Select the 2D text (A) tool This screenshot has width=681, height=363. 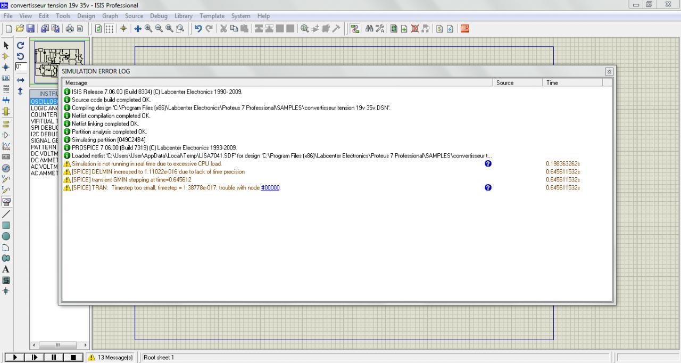(6, 269)
